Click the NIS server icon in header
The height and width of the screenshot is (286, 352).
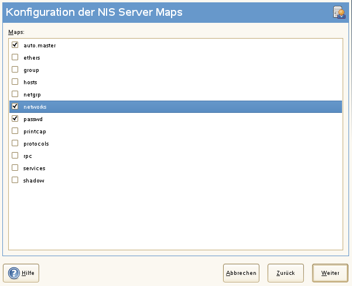pyautogui.click(x=339, y=12)
